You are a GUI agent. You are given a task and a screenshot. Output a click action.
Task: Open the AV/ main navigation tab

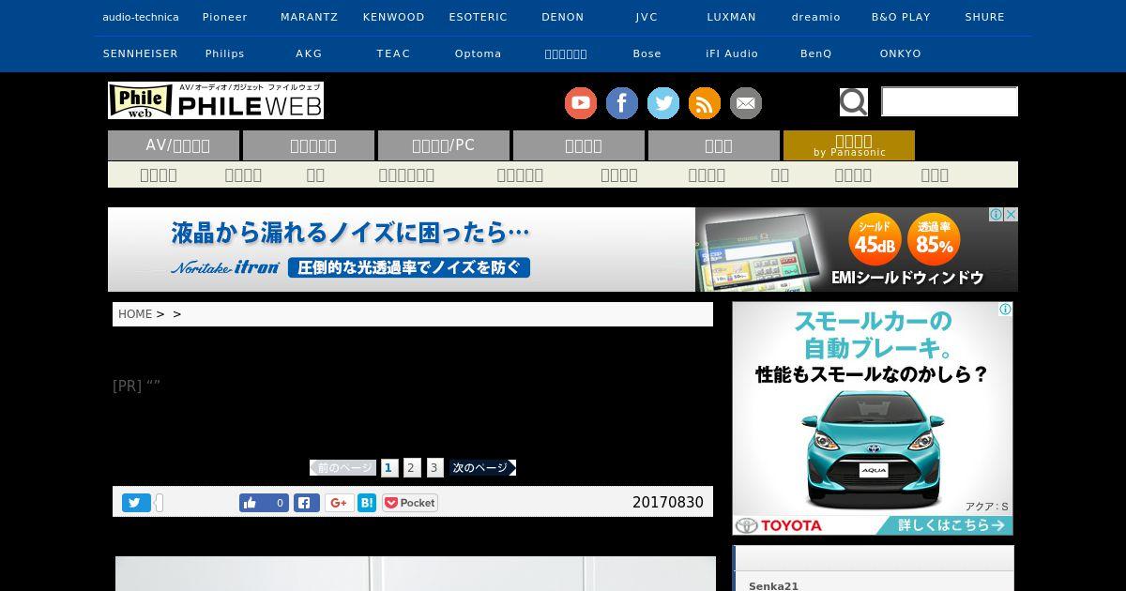pos(174,145)
